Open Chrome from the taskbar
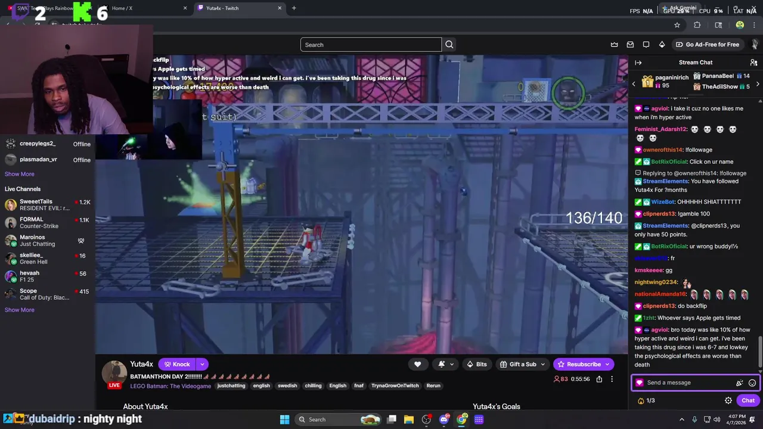The width and height of the screenshot is (763, 429). coord(461,419)
